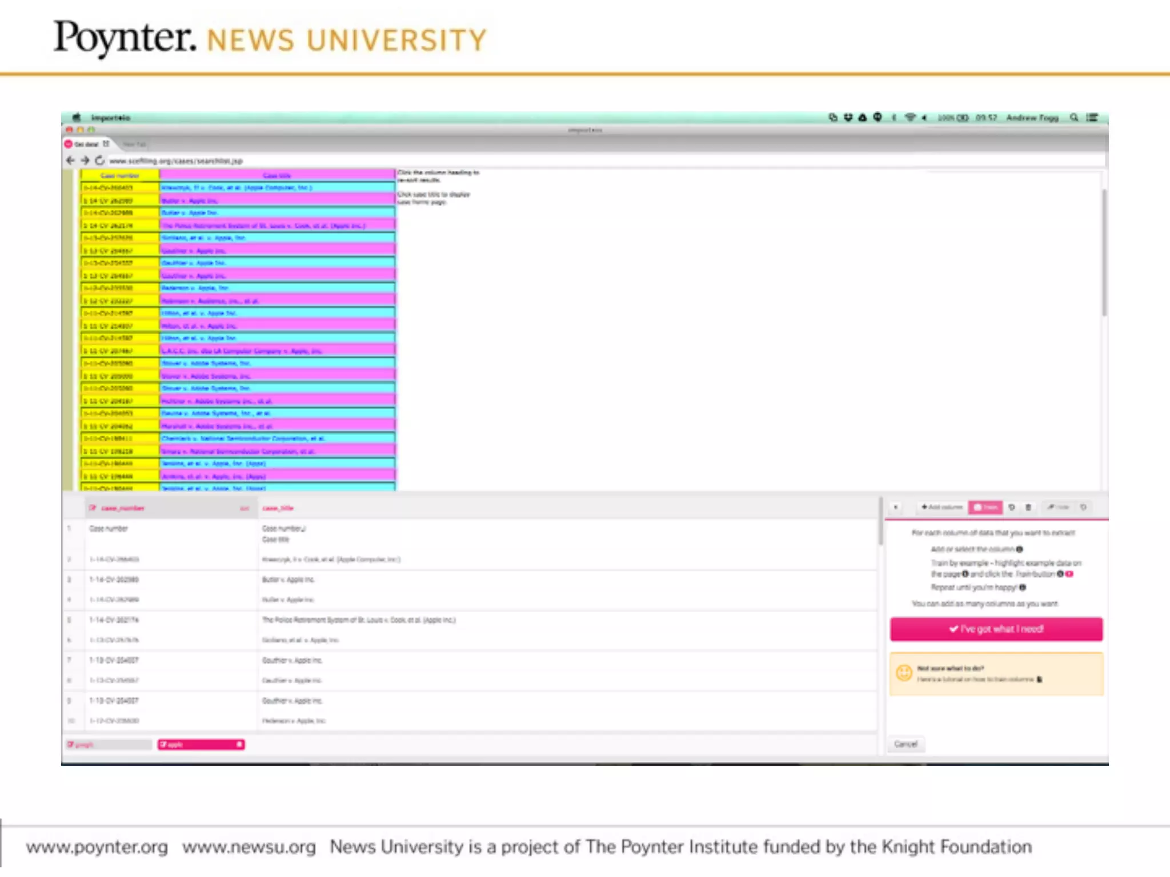This screenshot has height=877, width=1170.
Task: Click the browser forward arrow
Action: 85,160
